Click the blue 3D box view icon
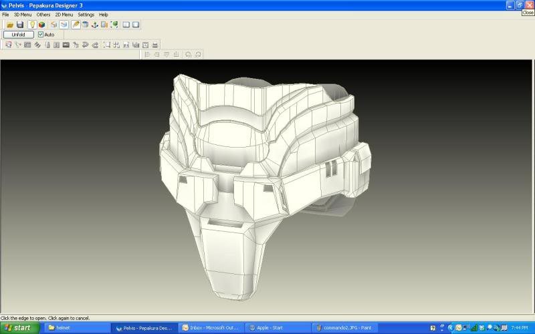This screenshot has width=535, height=334. pos(64,25)
